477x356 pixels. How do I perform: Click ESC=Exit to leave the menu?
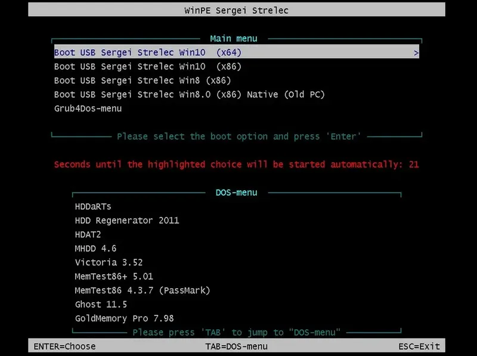tap(420, 346)
